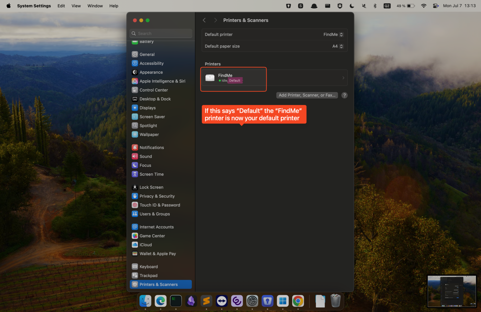Open the Trash in the Dock
The height and width of the screenshot is (312, 481).
click(x=335, y=301)
